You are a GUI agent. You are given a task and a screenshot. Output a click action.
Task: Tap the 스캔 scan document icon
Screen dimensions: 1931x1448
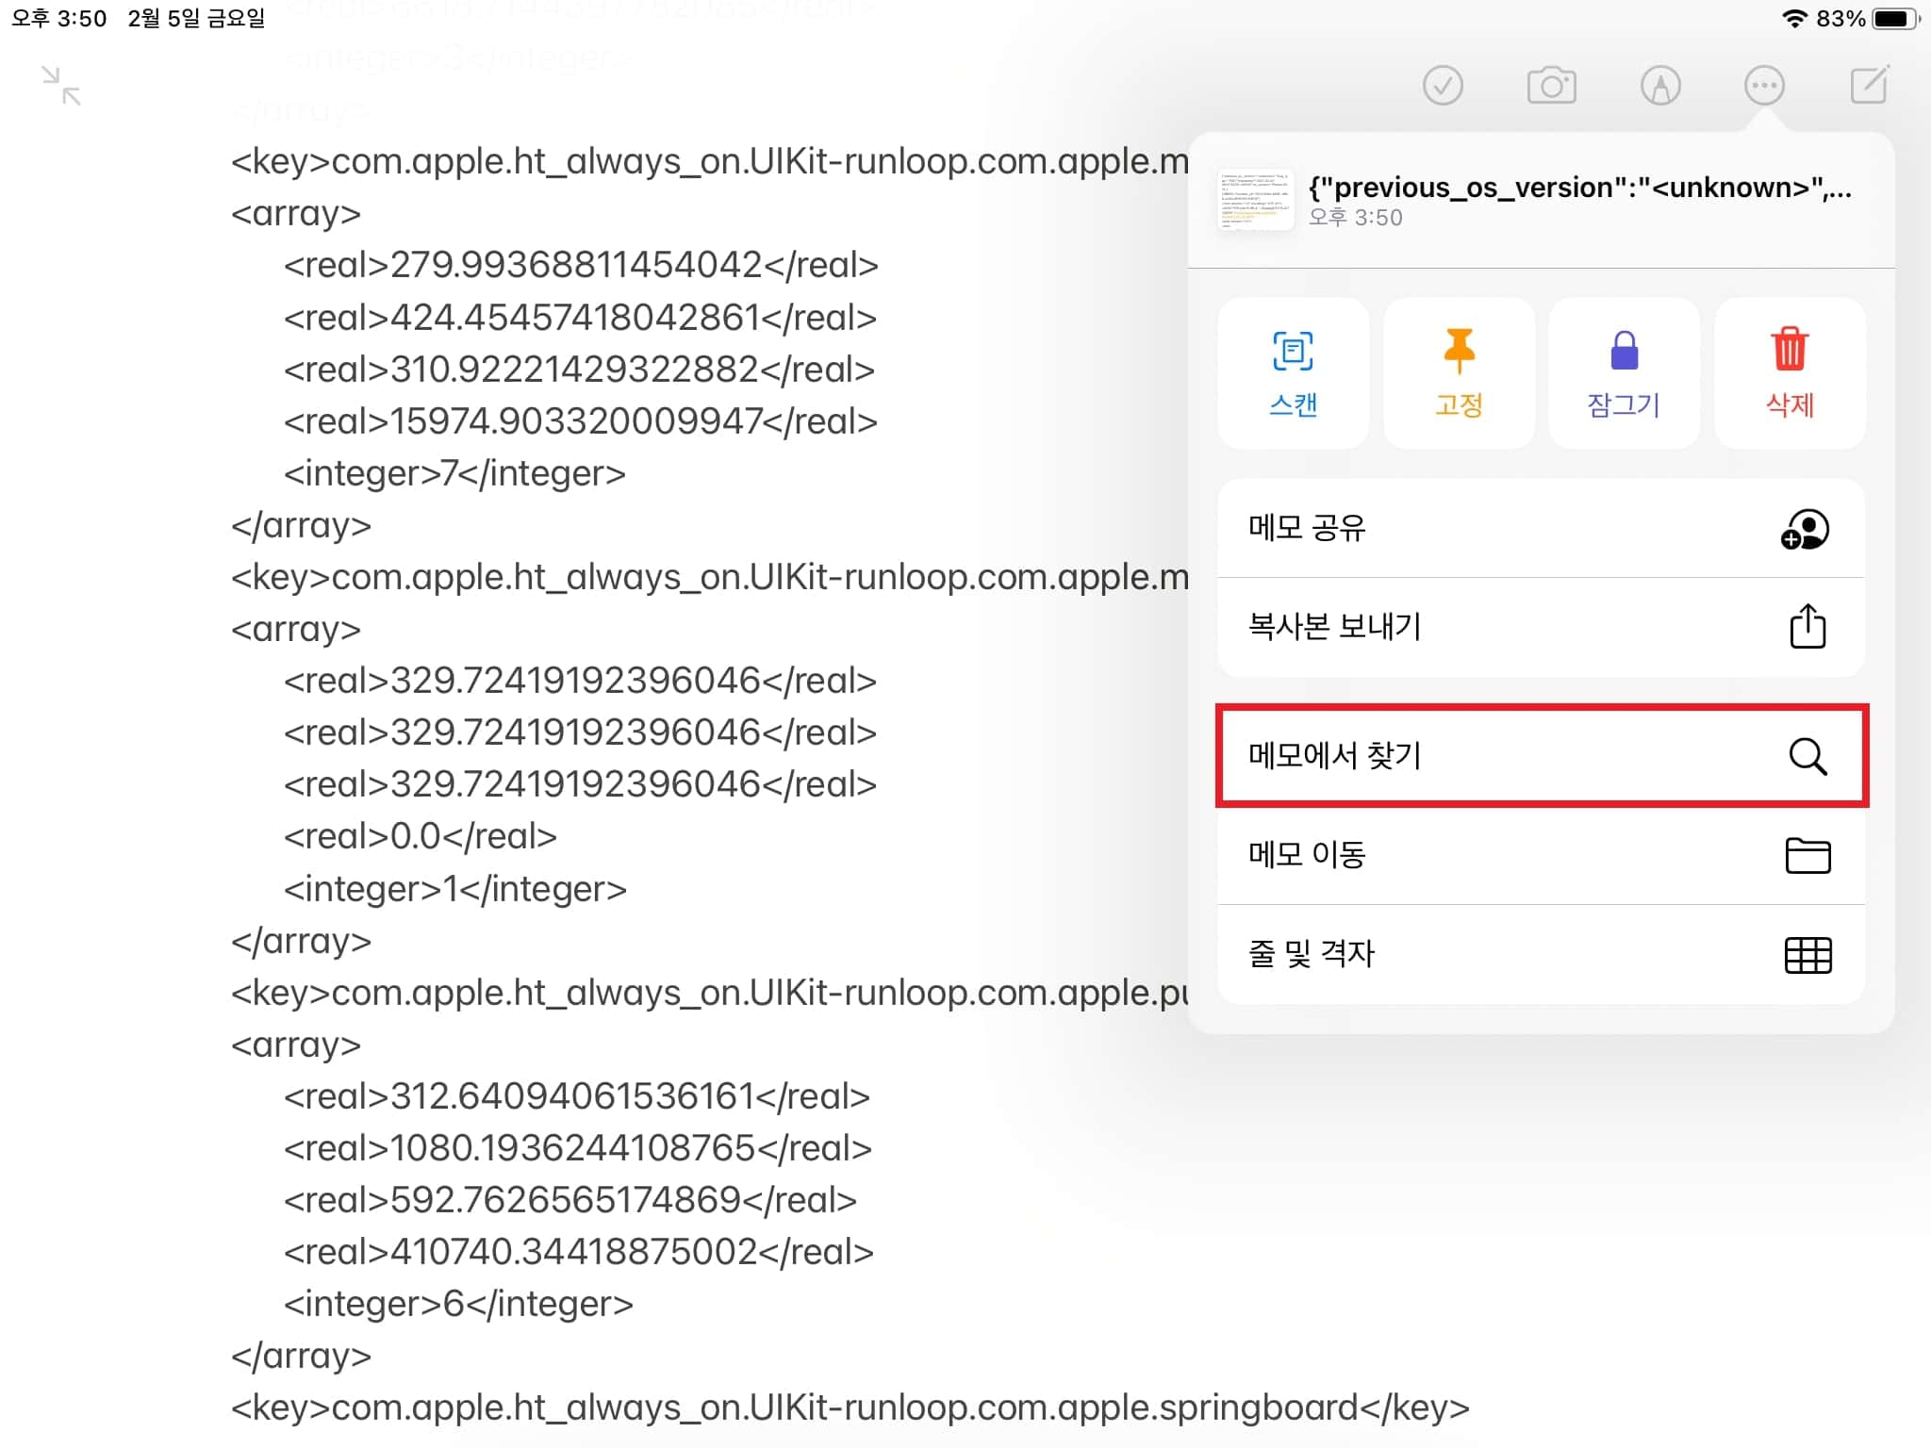click(x=1293, y=372)
